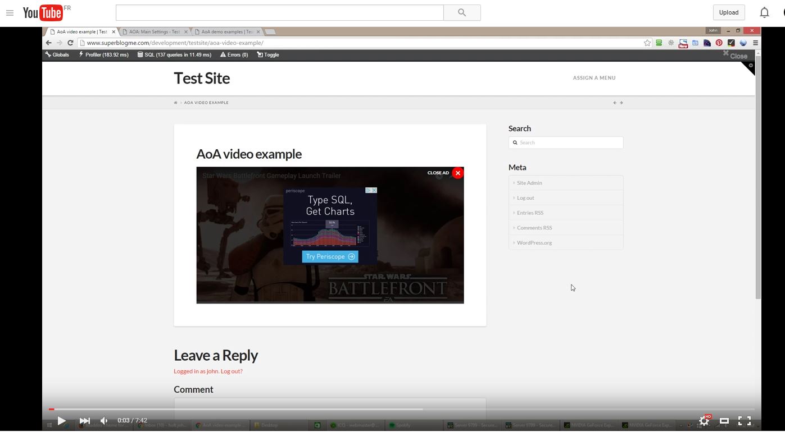Focus the YouTube search box
Image resolution: width=785 pixels, height=432 pixels.
point(280,12)
